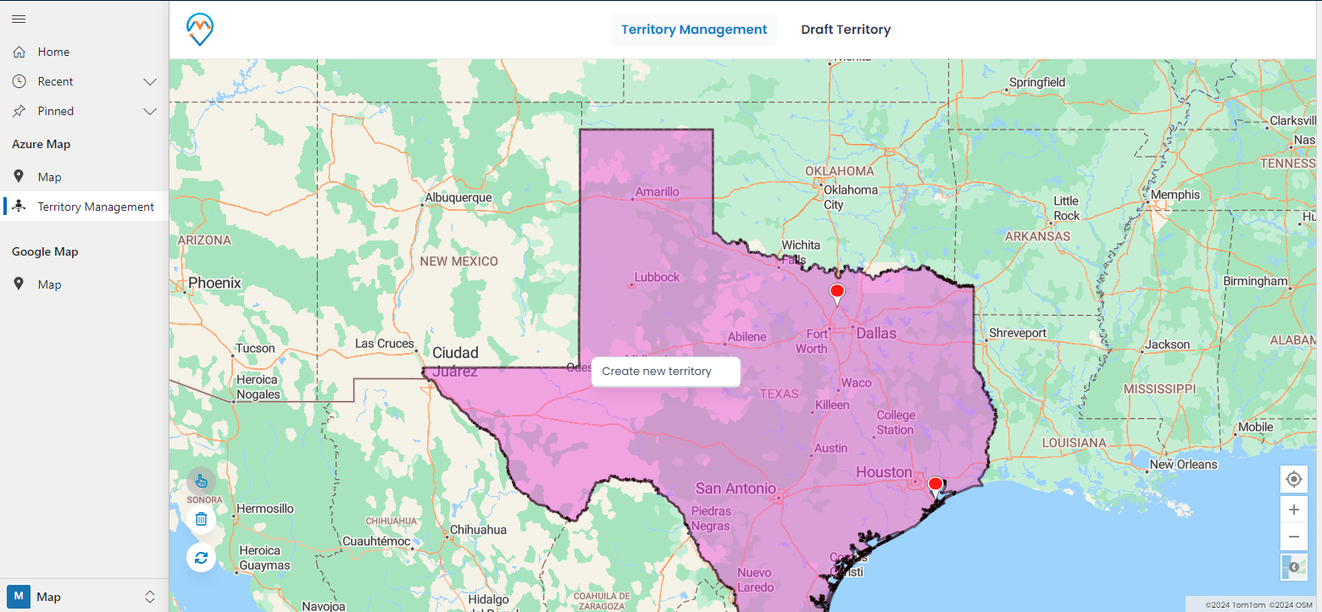This screenshot has height=612, width=1322.
Task: Click the Abilene city label
Action: (747, 337)
